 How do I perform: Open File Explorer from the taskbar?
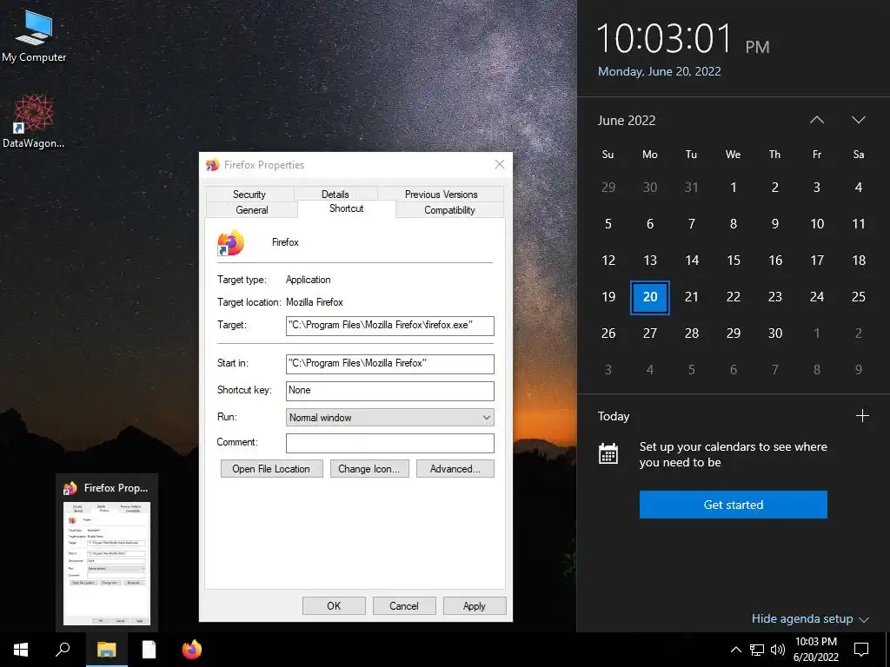coord(106,650)
